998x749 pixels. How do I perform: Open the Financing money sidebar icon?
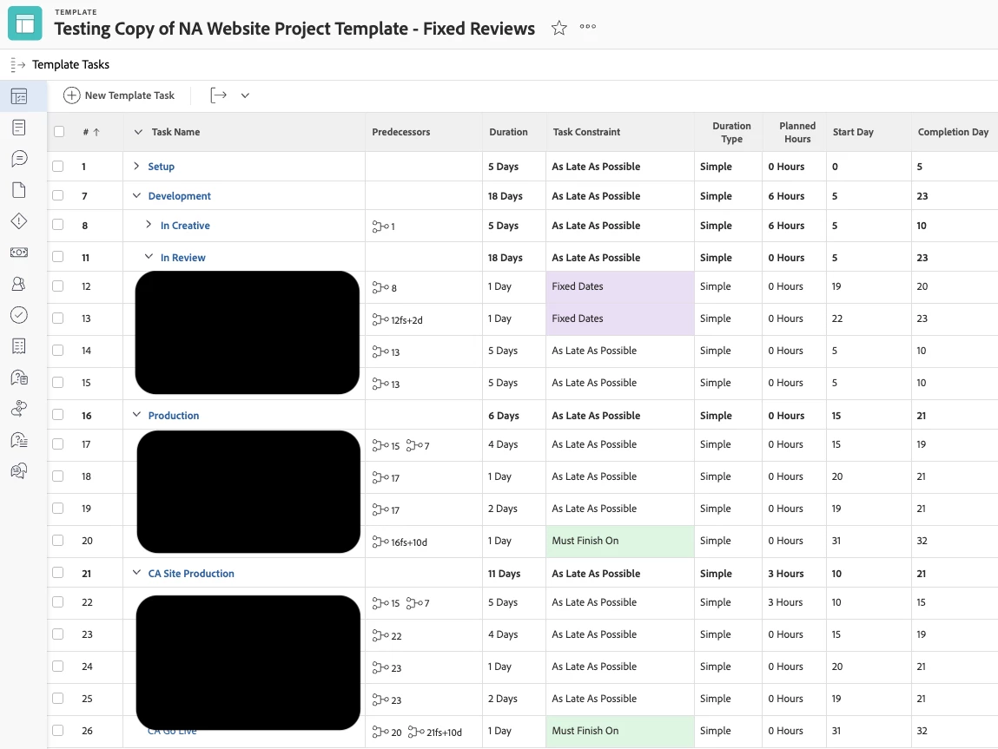point(19,253)
